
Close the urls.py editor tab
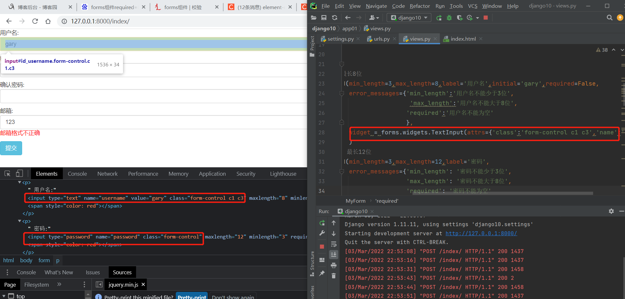click(x=395, y=39)
